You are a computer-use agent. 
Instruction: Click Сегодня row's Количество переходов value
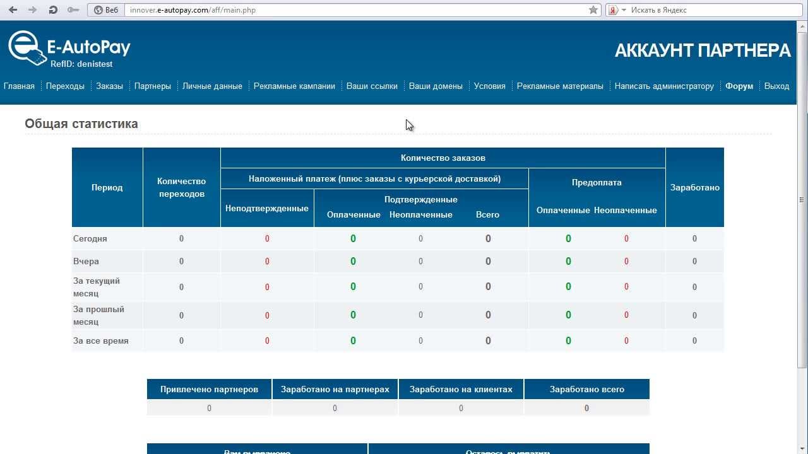click(181, 238)
